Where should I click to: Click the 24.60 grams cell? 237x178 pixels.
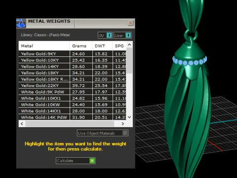[81, 54]
